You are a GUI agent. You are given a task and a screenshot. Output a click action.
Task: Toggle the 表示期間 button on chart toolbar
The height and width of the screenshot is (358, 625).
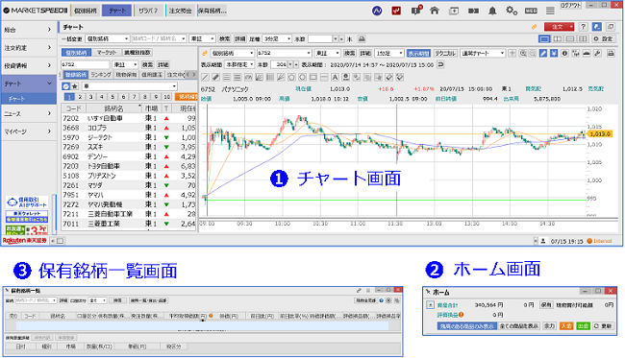(x=418, y=54)
